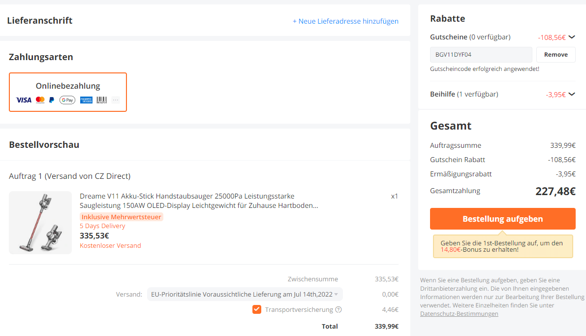Click the Bestellvorschau heading
The height and width of the screenshot is (336, 586).
(x=44, y=145)
